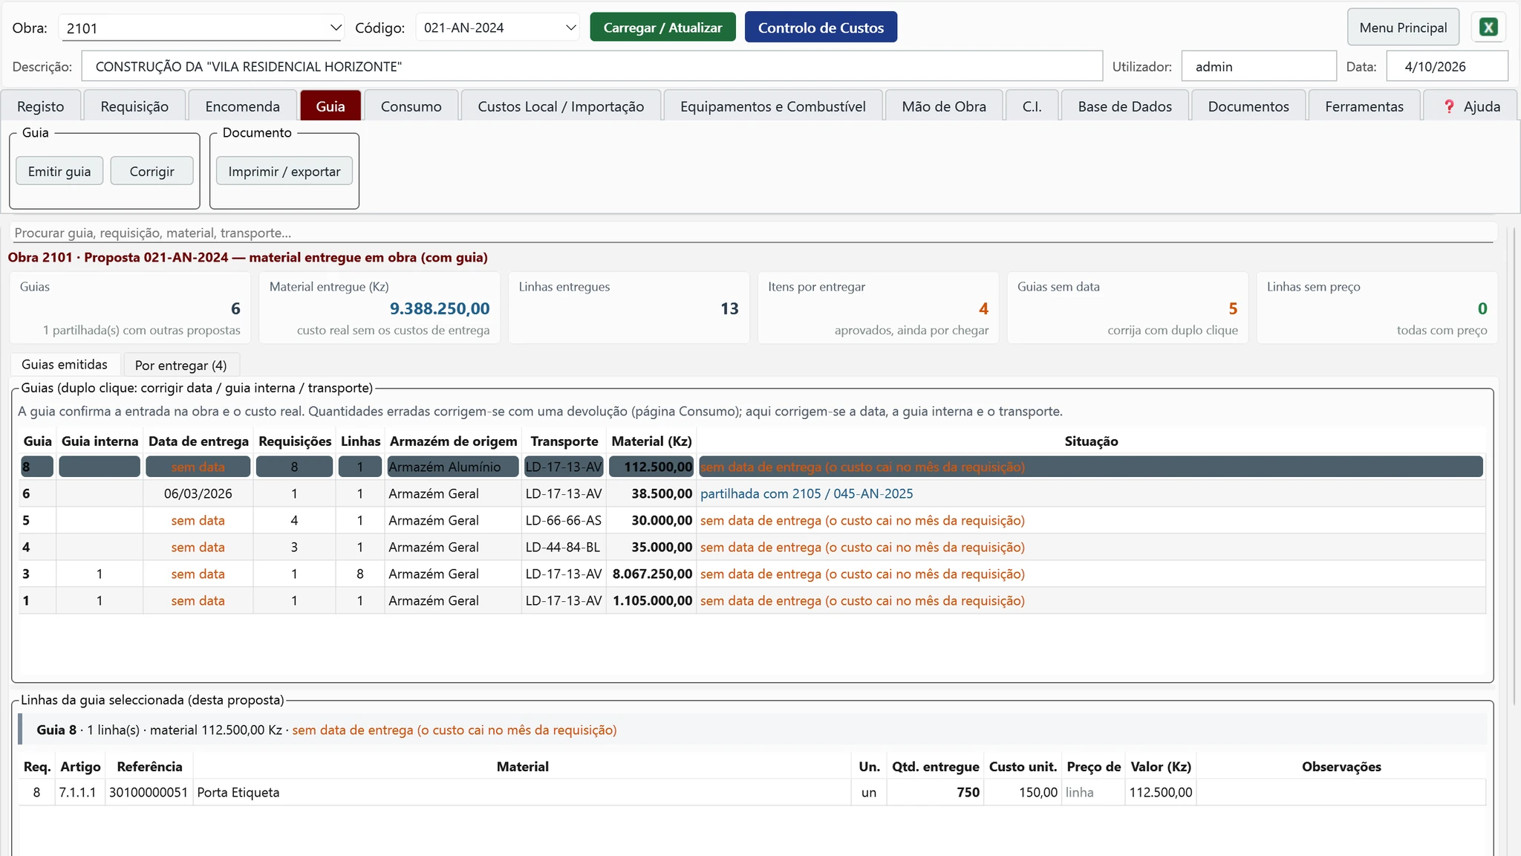Switch to Mão de Obra tab
The image size is (1521, 856).
point(944,106)
